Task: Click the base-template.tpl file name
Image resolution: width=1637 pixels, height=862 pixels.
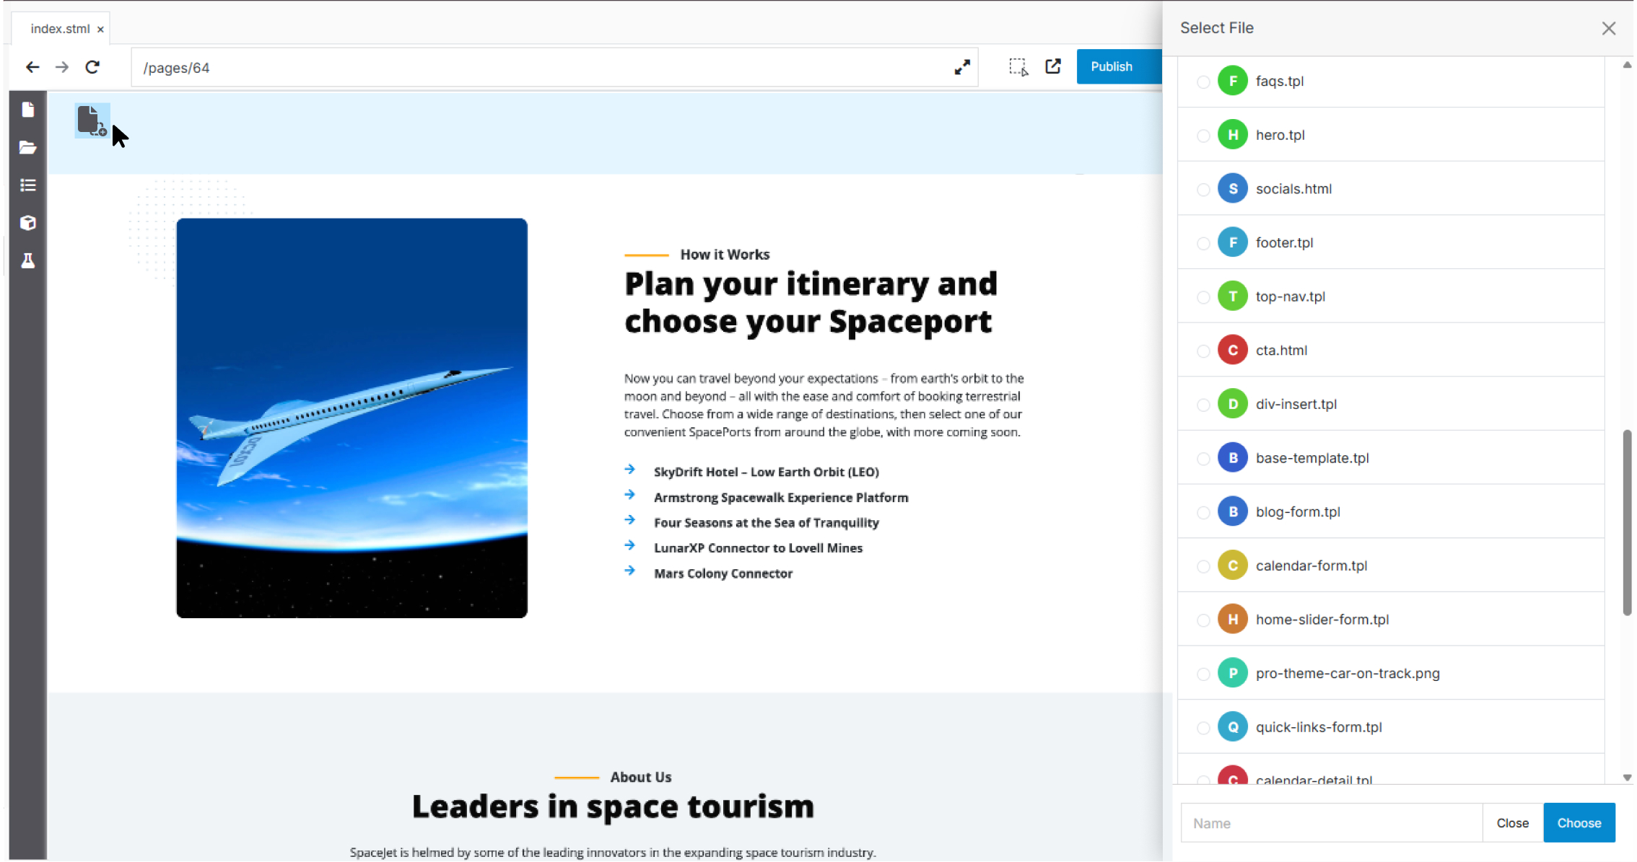Action: (x=1312, y=458)
